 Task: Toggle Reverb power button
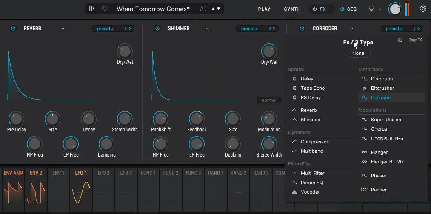coord(13,29)
